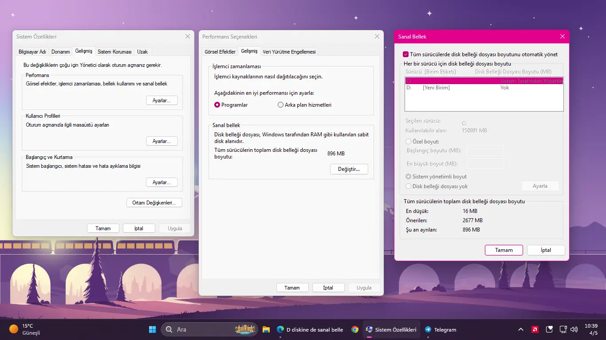This screenshot has width=606, height=340.
Task: Close the Performans Seçenekleri window
Action: tap(377, 37)
